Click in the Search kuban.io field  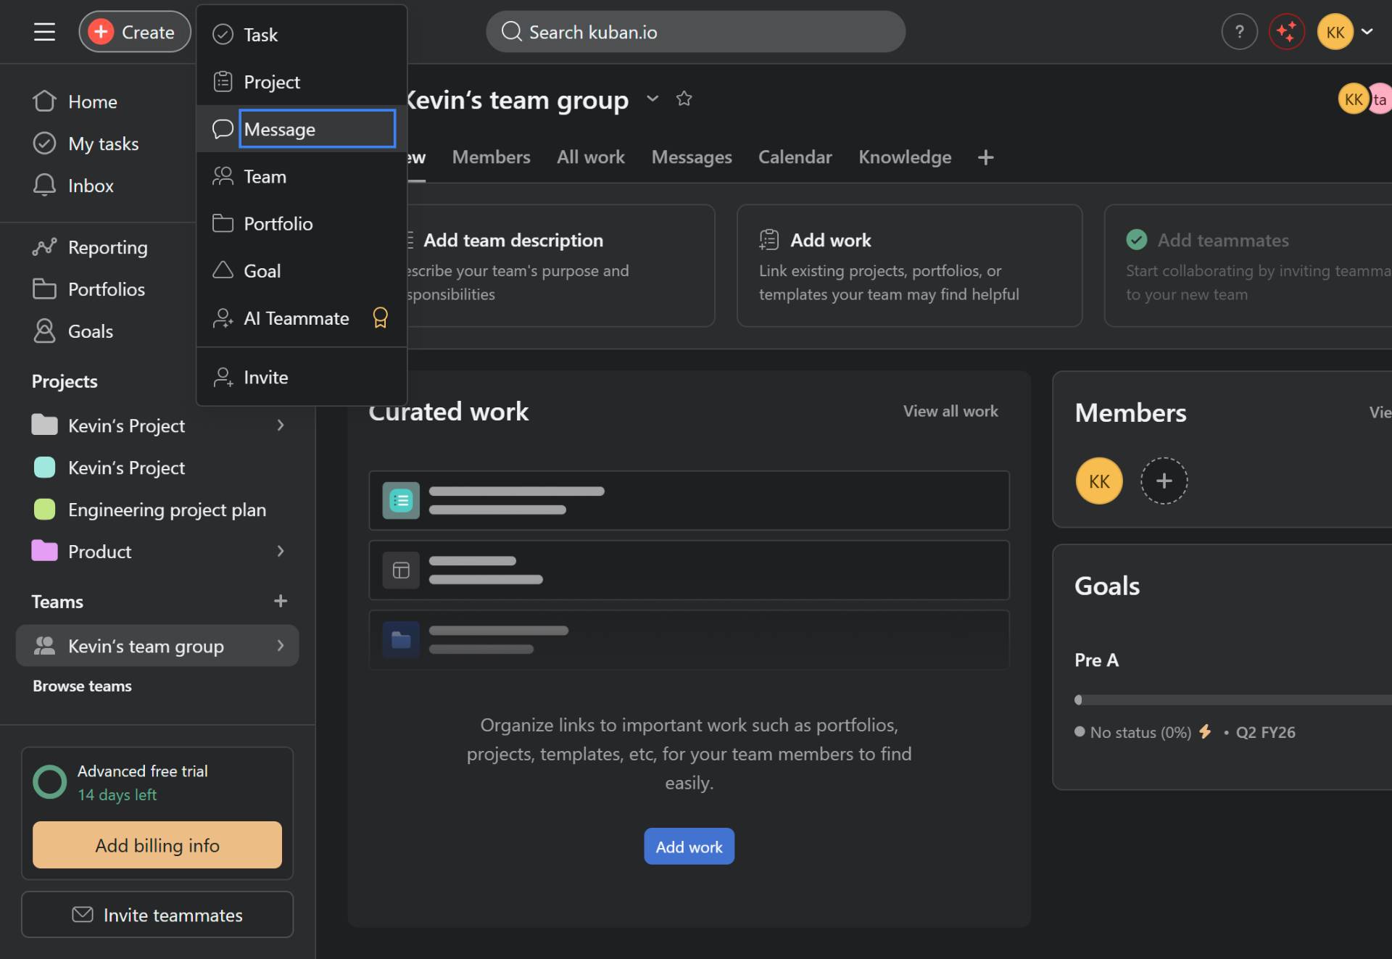click(x=695, y=32)
